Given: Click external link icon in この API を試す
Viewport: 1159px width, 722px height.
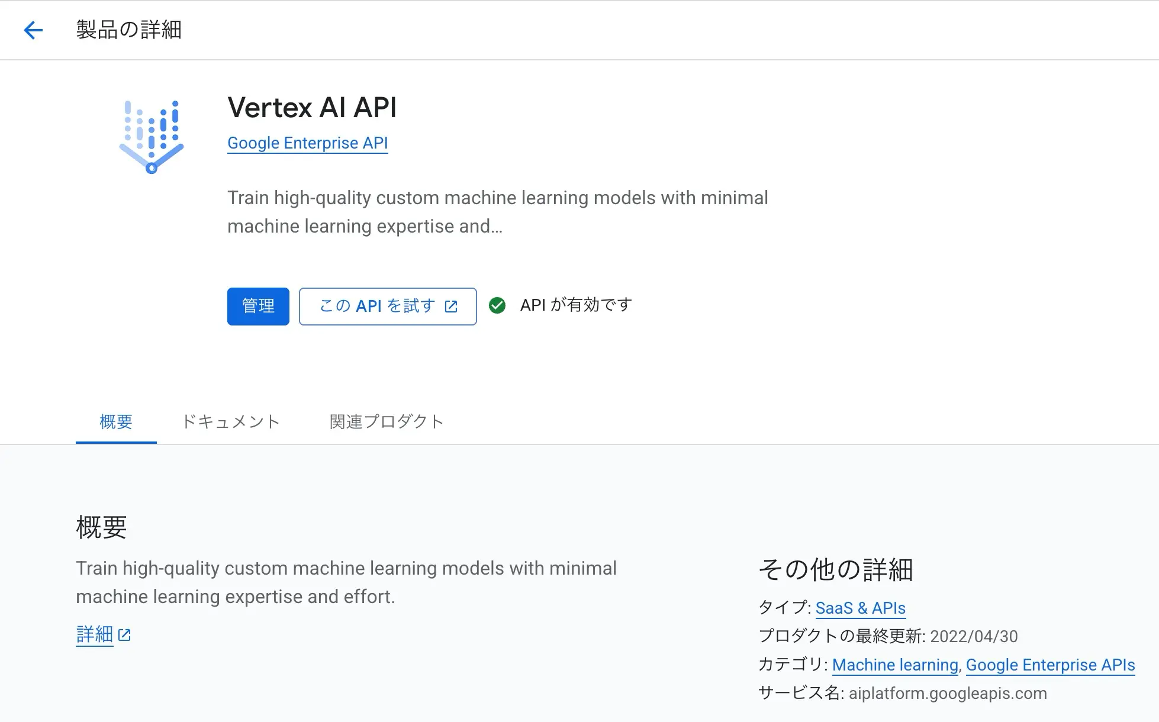Looking at the screenshot, I should click(x=451, y=306).
